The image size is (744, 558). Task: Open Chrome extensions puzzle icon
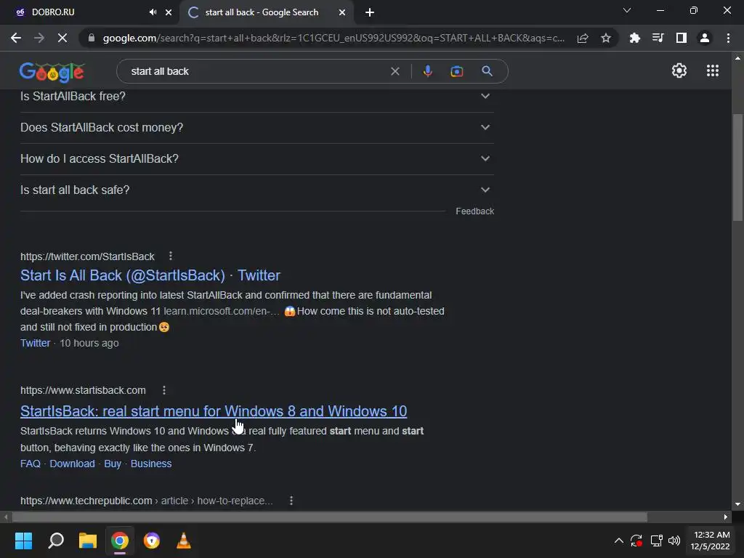pyautogui.click(x=634, y=38)
